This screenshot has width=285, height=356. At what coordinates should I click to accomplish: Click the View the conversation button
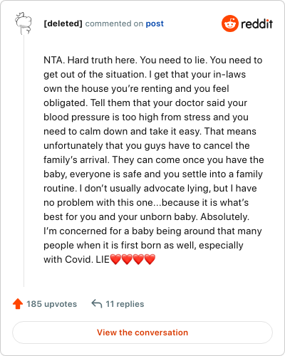pyautogui.click(x=142, y=333)
